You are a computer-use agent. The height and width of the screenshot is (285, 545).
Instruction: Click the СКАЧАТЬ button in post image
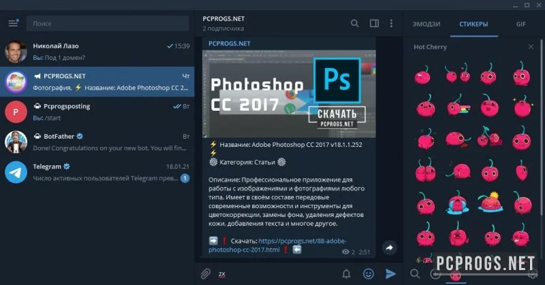[x=337, y=114]
